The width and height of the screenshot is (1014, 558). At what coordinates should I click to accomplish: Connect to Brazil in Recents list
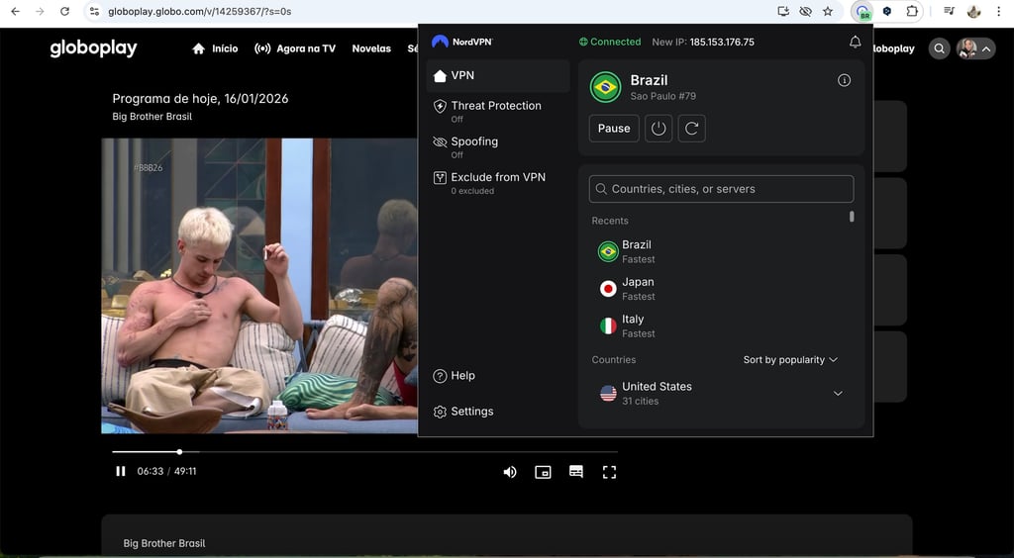click(x=718, y=251)
